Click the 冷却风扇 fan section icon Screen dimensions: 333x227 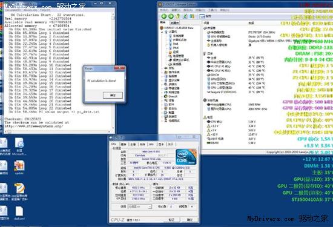tap(205, 100)
